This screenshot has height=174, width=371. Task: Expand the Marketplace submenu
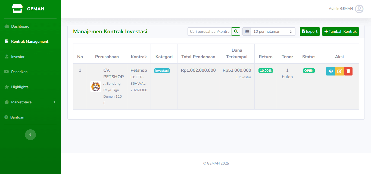tap(30, 102)
